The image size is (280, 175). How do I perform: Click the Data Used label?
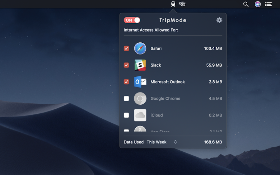tap(134, 142)
